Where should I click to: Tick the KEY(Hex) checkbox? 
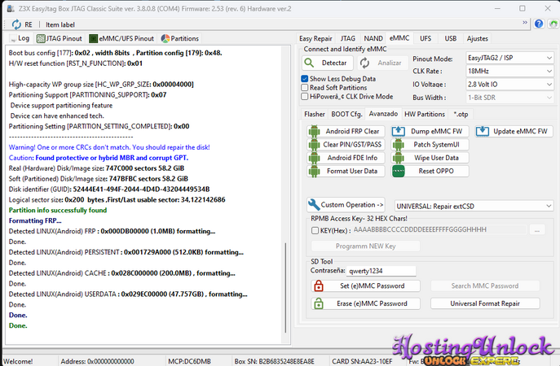315,231
